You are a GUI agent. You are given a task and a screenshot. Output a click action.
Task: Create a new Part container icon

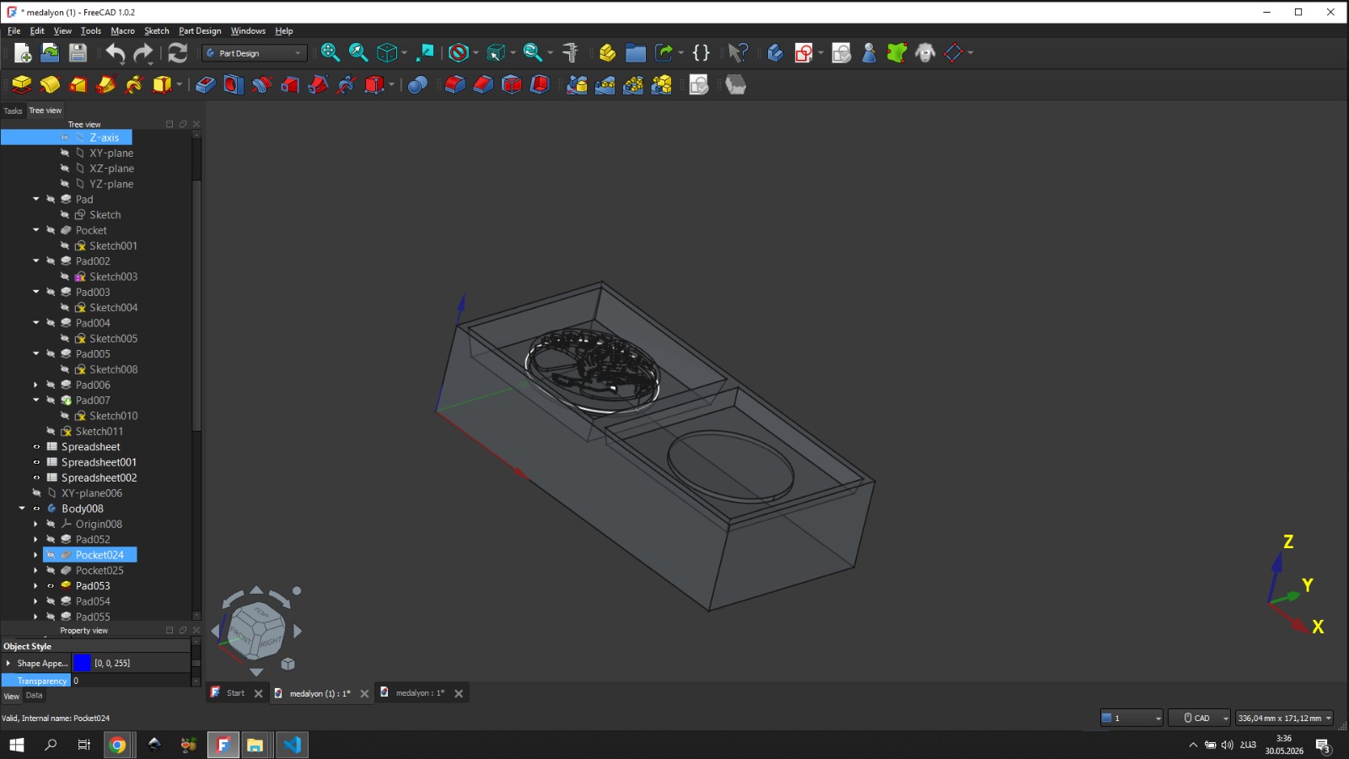coord(607,53)
